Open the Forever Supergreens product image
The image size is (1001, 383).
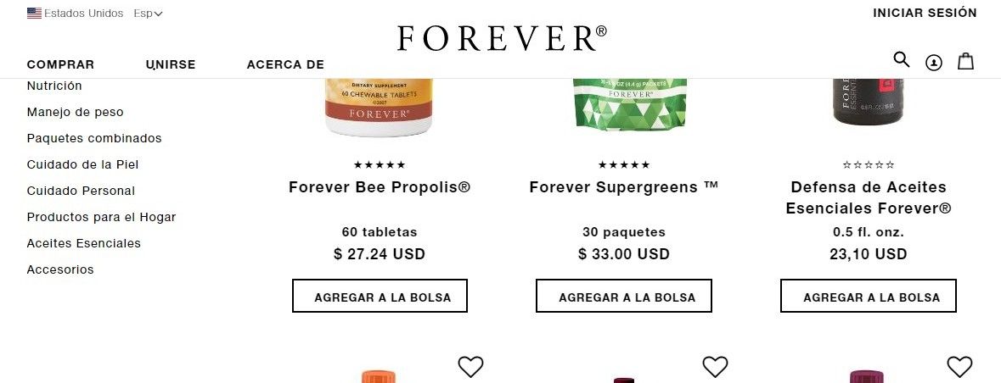[629, 105]
